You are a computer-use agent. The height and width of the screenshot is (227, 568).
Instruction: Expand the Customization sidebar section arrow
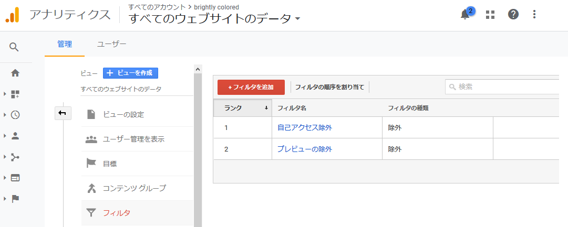pos(5,94)
